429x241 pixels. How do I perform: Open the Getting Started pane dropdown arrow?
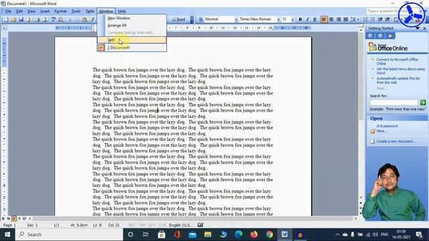tap(418, 28)
